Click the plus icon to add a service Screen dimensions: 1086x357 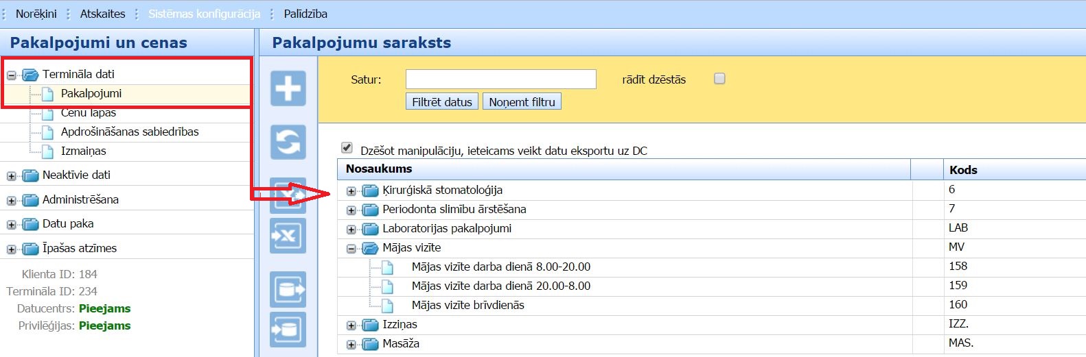click(288, 88)
